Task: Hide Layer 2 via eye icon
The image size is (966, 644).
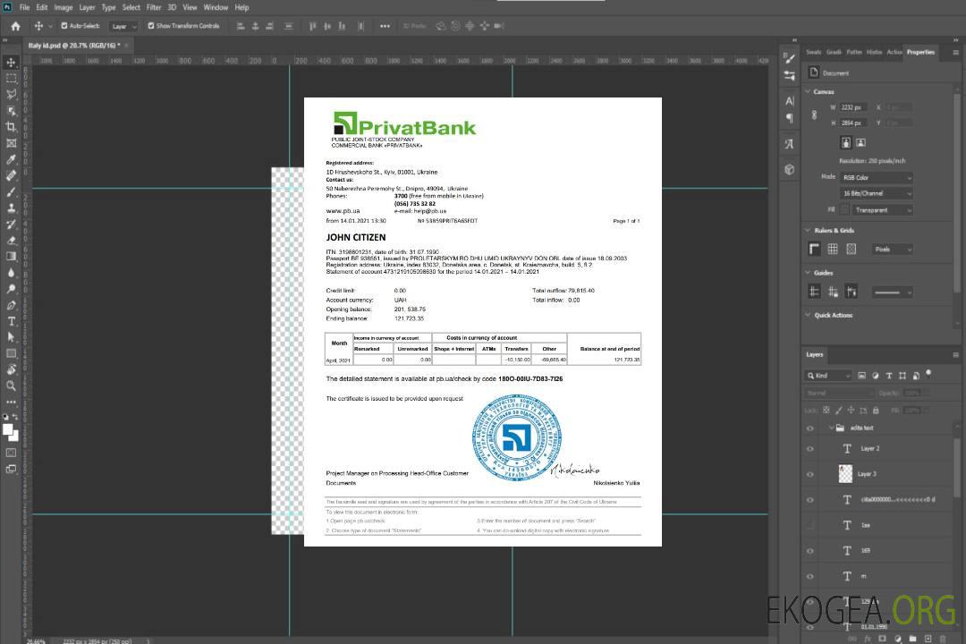Action: pos(810,449)
